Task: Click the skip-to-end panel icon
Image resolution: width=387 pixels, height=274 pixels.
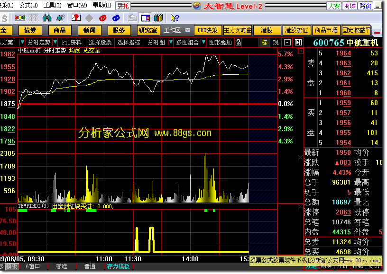Action: pyautogui.click(x=298, y=42)
